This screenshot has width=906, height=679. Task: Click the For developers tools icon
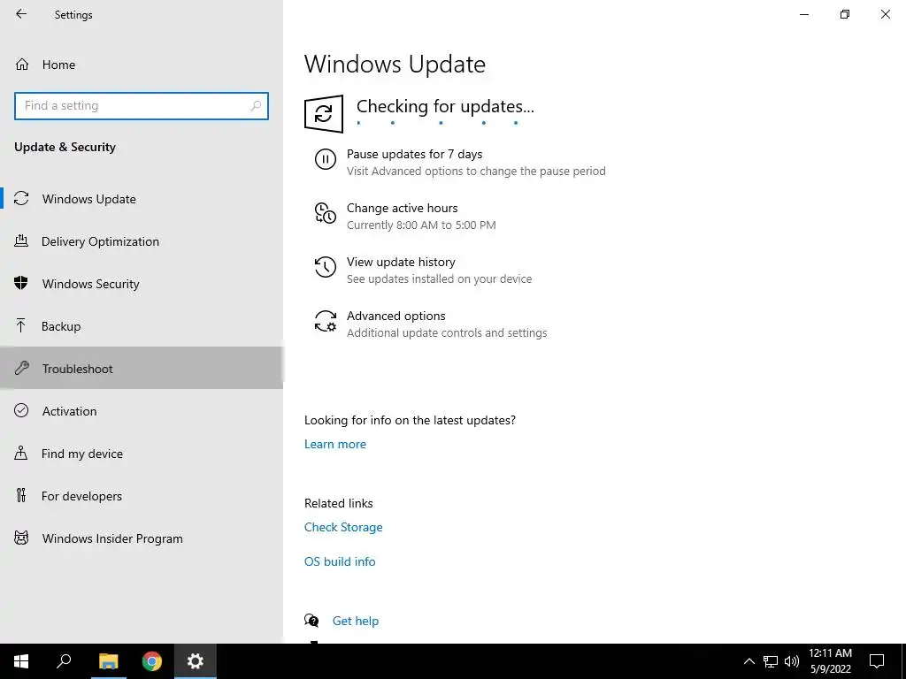21,495
